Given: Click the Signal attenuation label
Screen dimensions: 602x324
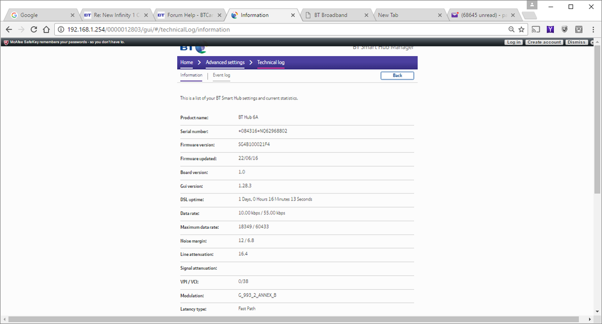Looking at the screenshot, I should [199, 269].
